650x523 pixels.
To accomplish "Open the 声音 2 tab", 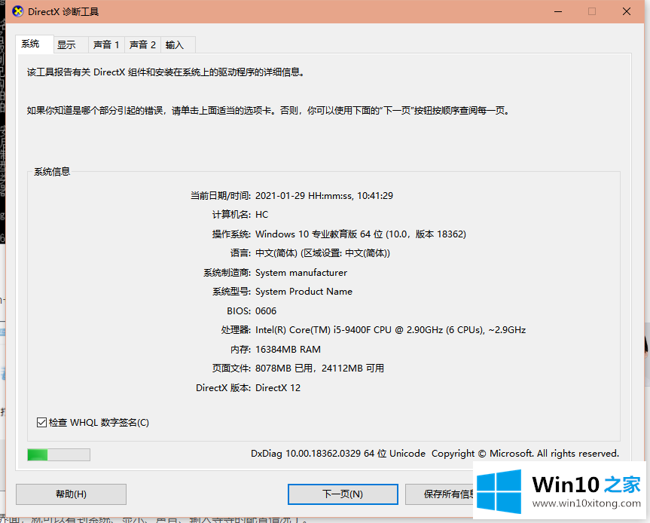I will 142,44.
